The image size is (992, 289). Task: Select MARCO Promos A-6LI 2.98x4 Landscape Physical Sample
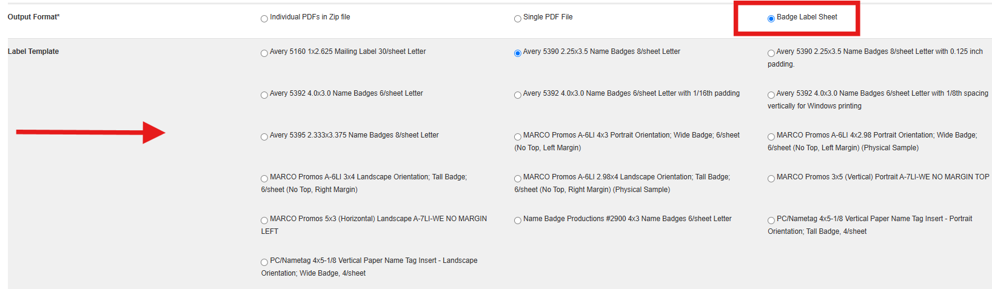tap(518, 179)
